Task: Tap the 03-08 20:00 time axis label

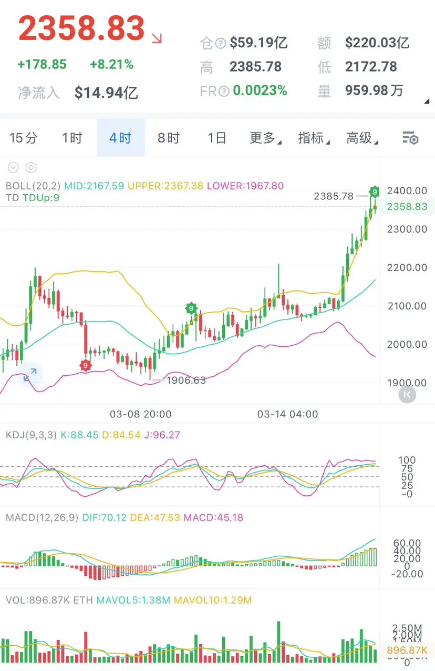Action: click(x=141, y=414)
